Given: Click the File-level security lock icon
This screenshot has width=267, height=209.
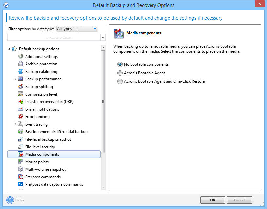Looking at the screenshot, I should (x=20, y=147).
